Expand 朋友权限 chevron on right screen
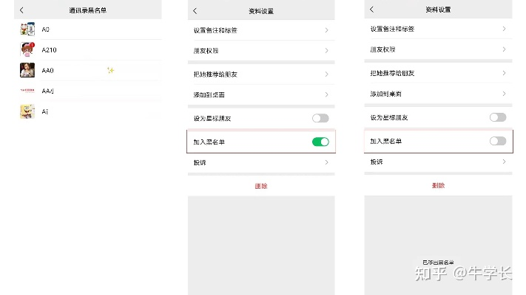The image size is (526, 295). click(504, 49)
